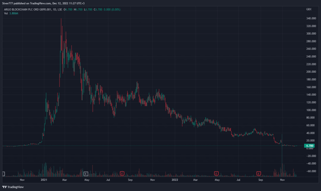Open the red earnings marker near Sep 2022
321x191 pixels.
(259, 173)
